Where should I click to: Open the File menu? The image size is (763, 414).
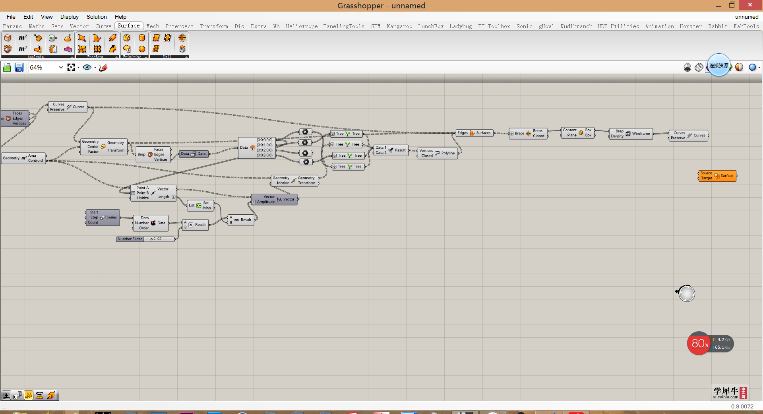coord(11,17)
